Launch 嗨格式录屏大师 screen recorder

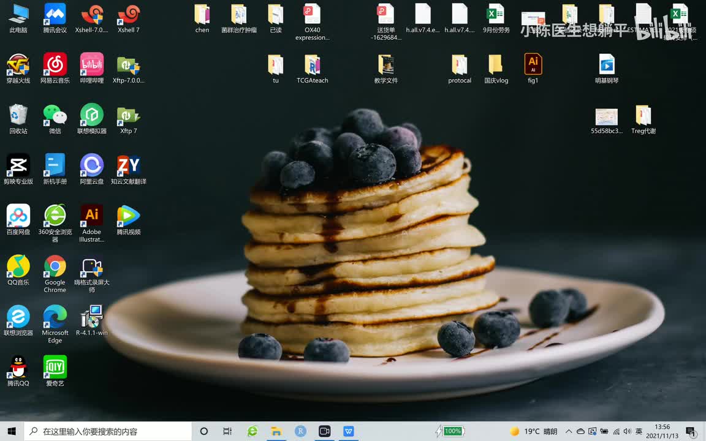tap(92, 274)
